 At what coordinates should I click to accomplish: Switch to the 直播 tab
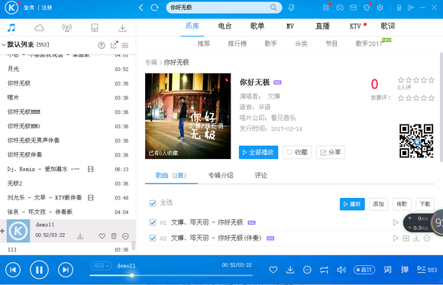point(322,26)
